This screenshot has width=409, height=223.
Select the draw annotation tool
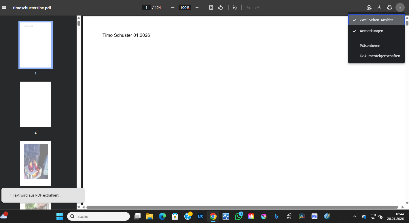tap(235, 7)
